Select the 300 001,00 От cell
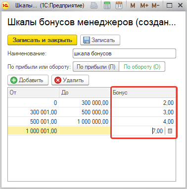 [x=33, y=112]
